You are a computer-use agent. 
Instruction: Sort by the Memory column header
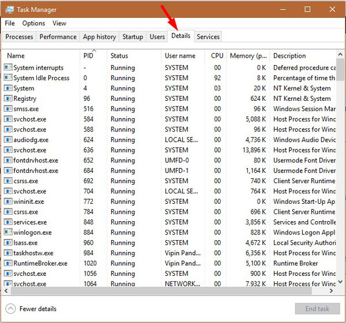point(248,56)
